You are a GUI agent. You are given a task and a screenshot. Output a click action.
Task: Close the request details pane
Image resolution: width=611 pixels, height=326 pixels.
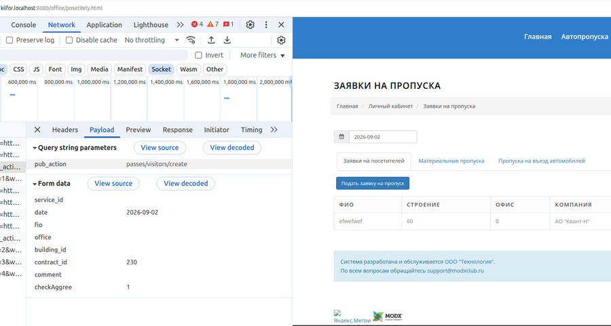coord(37,129)
